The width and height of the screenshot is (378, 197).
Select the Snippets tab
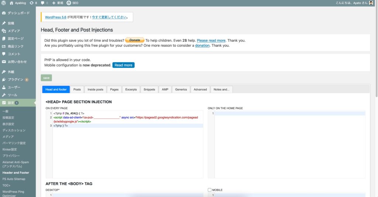point(149,89)
